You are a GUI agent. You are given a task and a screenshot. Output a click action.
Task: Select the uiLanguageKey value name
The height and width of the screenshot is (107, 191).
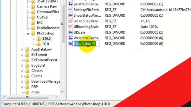87,21
